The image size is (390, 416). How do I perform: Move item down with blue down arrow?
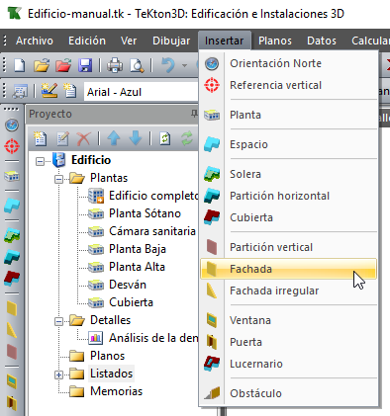click(136, 138)
